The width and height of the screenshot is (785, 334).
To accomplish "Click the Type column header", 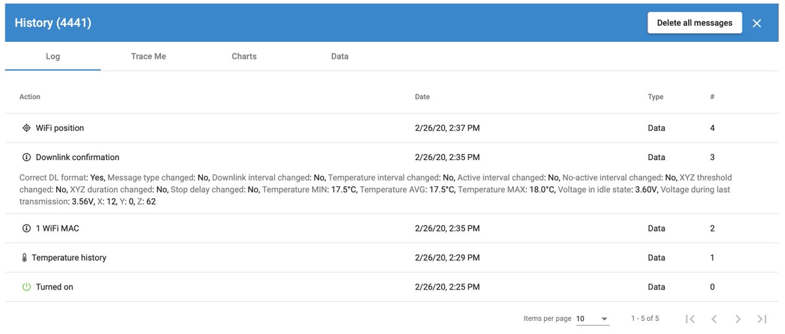I will pyautogui.click(x=655, y=97).
